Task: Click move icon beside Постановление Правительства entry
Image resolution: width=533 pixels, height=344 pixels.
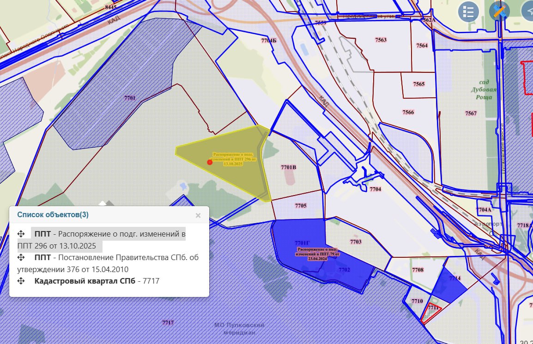Action: point(21,257)
